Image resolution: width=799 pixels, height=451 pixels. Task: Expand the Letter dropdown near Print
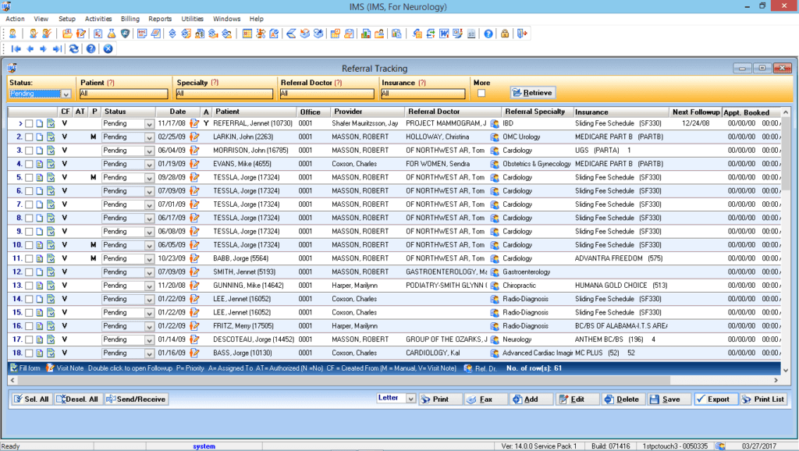coord(411,399)
